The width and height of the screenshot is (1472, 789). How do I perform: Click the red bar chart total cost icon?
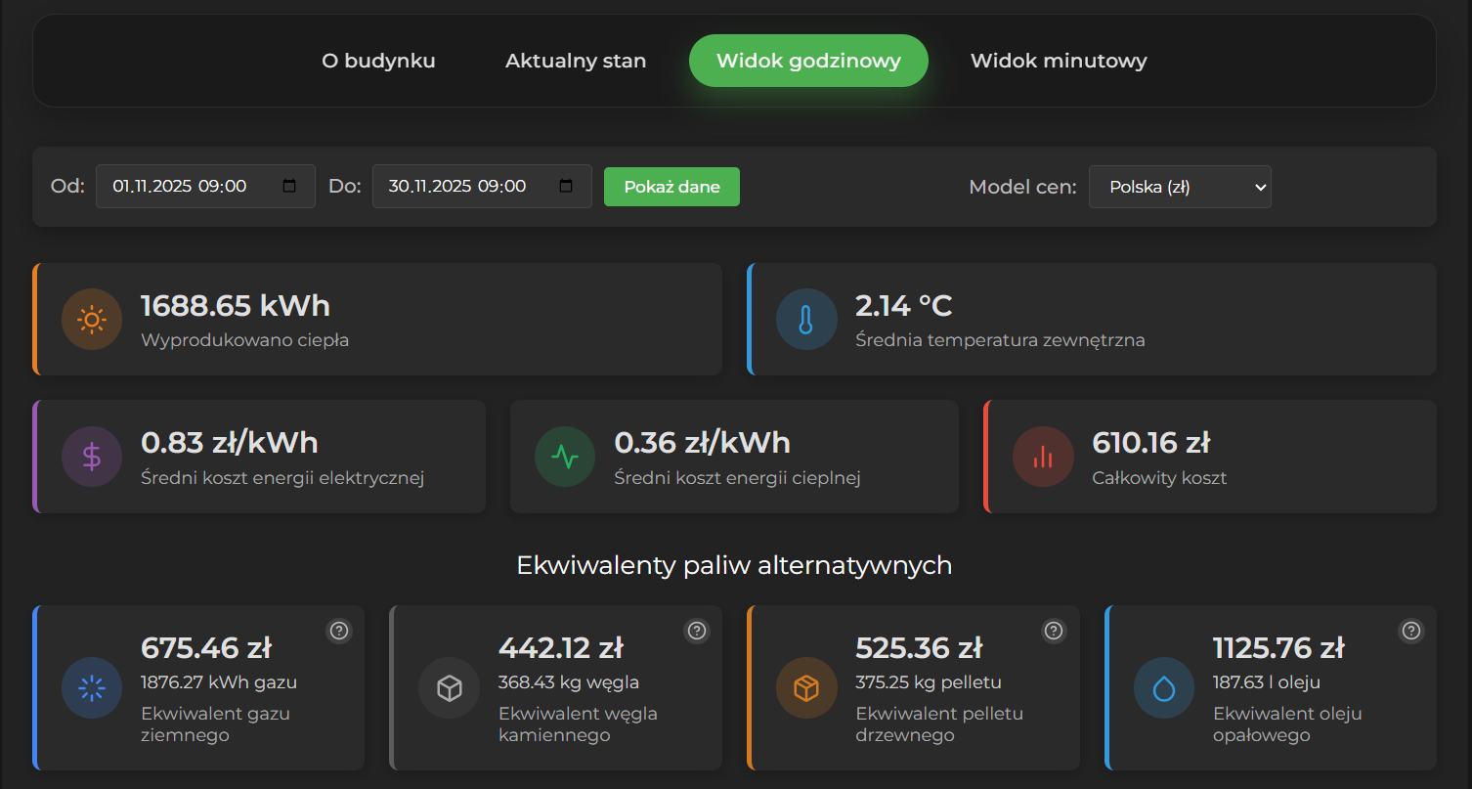tap(1043, 457)
